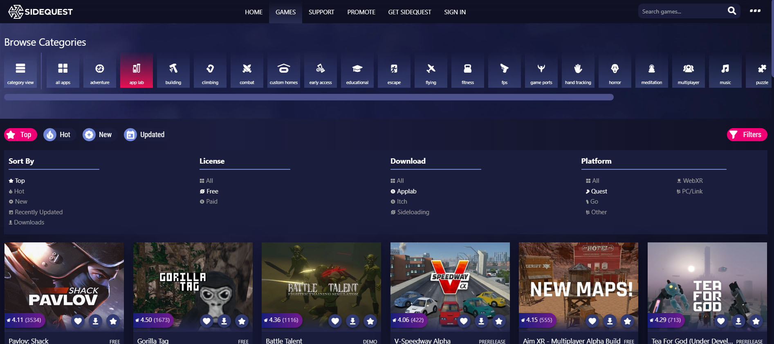The width and height of the screenshot is (774, 344).
Task: Select WebXR platform filter
Action: click(x=690, y=181)
